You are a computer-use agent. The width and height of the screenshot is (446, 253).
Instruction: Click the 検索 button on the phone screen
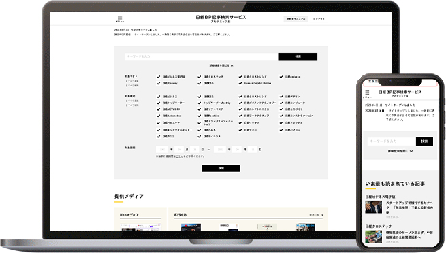click(x=424, y=141)
